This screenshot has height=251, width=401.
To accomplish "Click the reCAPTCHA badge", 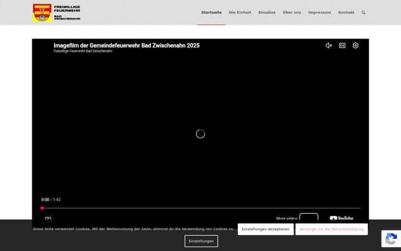I will click(x=391, y=239).
